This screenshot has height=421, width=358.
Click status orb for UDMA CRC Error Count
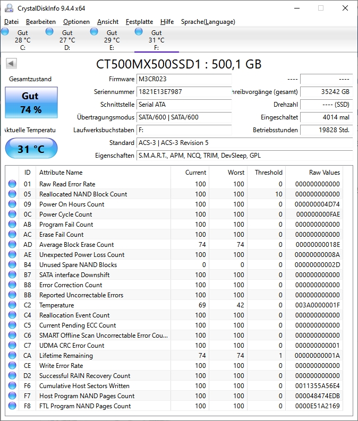[x=12, y=345]
